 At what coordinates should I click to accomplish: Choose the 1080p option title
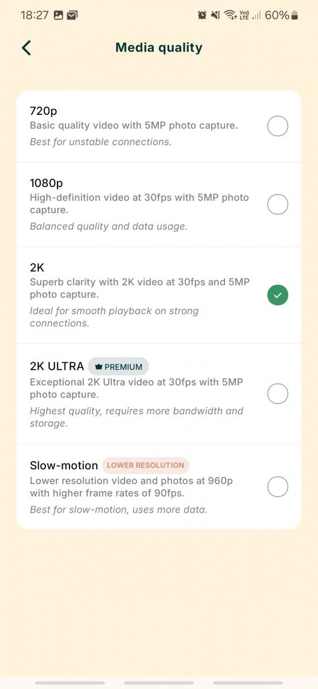tap(46, 183)
